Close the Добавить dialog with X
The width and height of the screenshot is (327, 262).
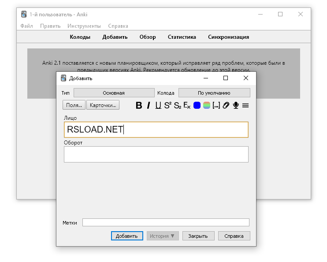coord(246,78)
